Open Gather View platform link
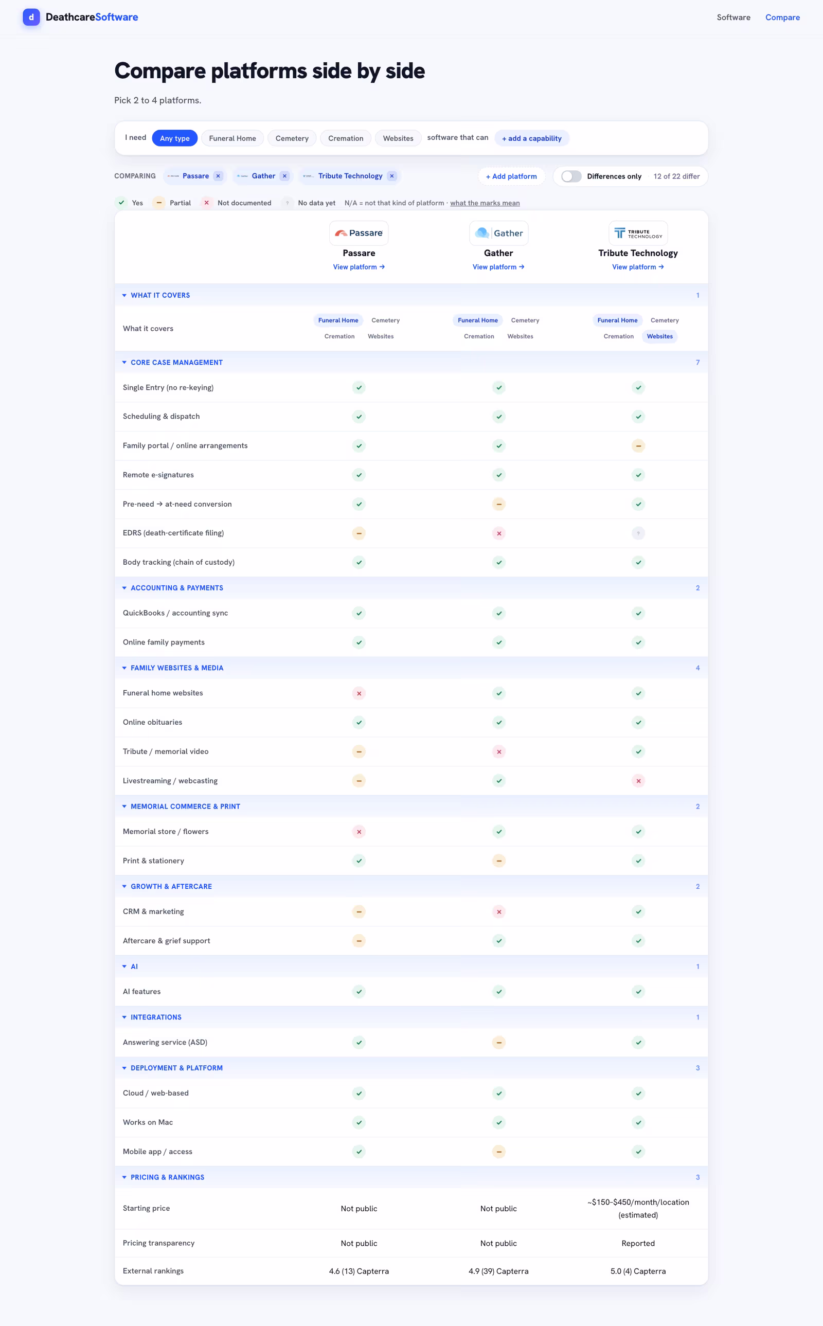Viewport: 823px width, 1326px height. [498, 266]
